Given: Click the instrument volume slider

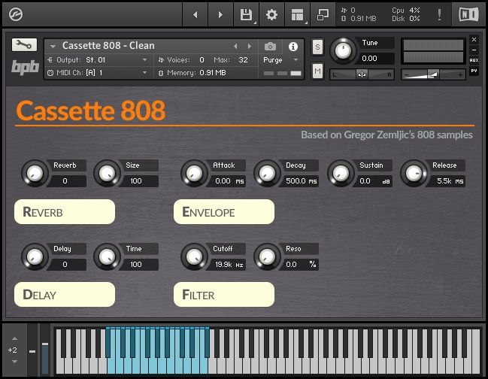Looking at the screenshot, I should click(433, 74).
